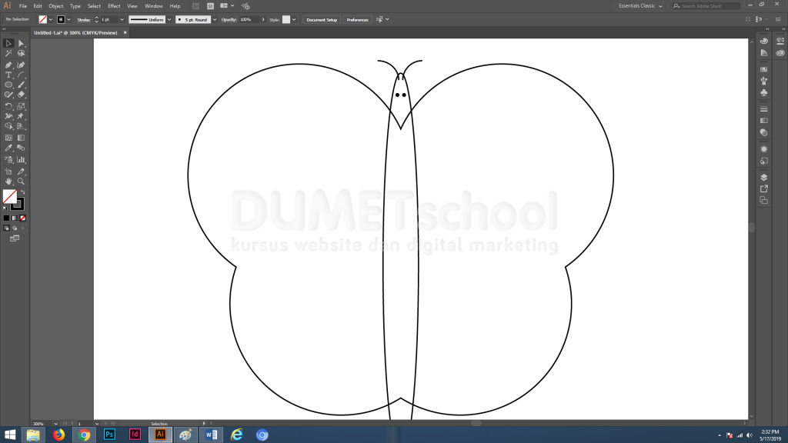Image resolution: width=788 pixels, height=443 pixels.
Task: Select the Direct Selection tool
Action: pos(21,43)
